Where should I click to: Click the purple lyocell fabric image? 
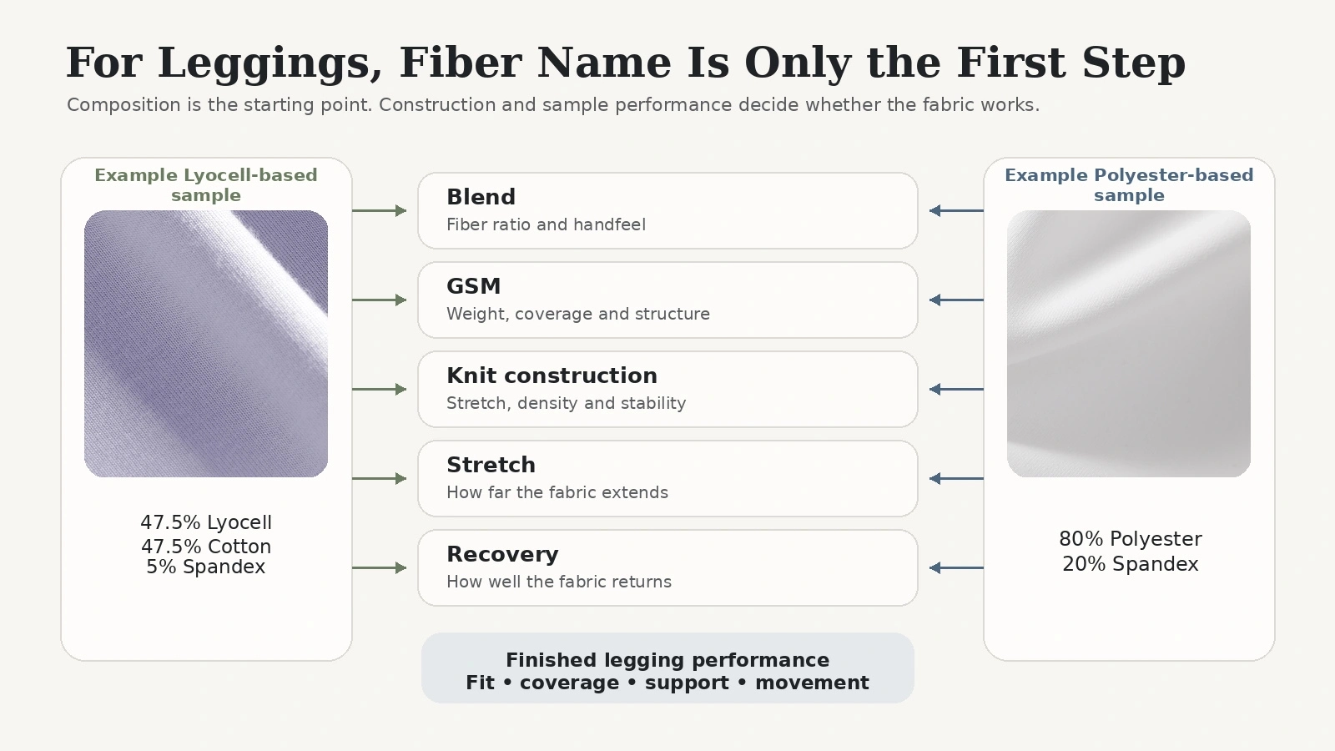206,344
